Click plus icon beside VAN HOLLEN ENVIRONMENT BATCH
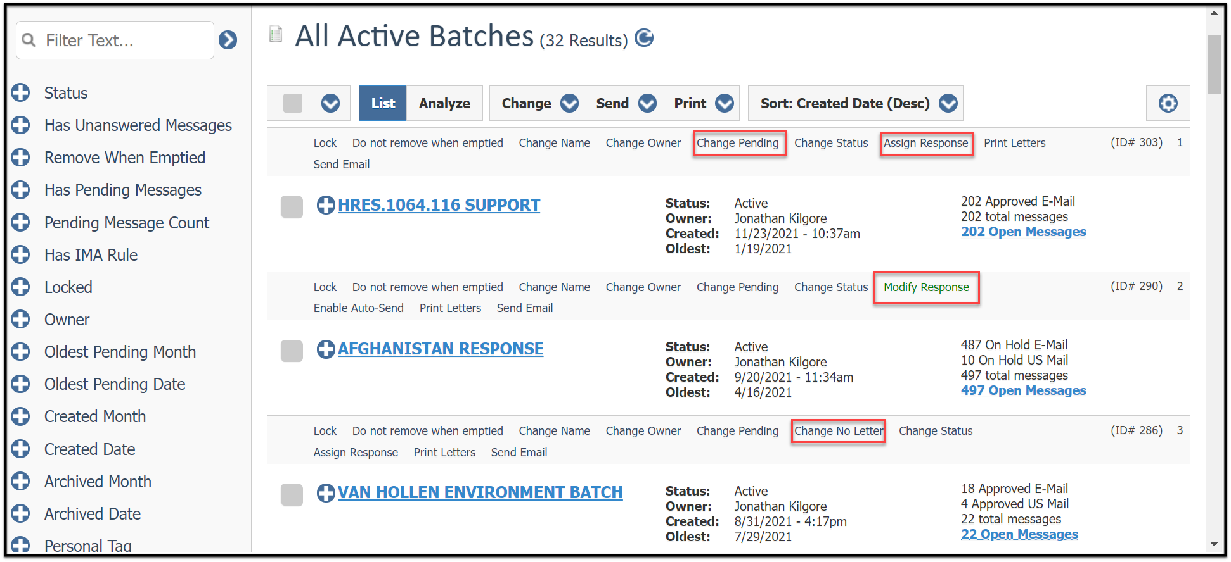This screenshot has width=1231, height=562. point(326,492)
